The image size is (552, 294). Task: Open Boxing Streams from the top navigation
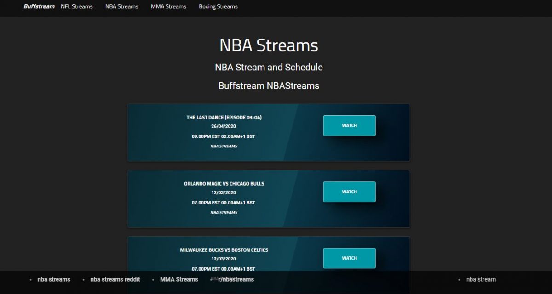(x=218, y=6)
